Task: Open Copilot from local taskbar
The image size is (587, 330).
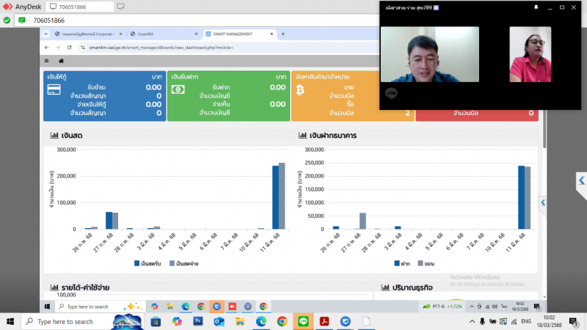Action: point(177,321)
